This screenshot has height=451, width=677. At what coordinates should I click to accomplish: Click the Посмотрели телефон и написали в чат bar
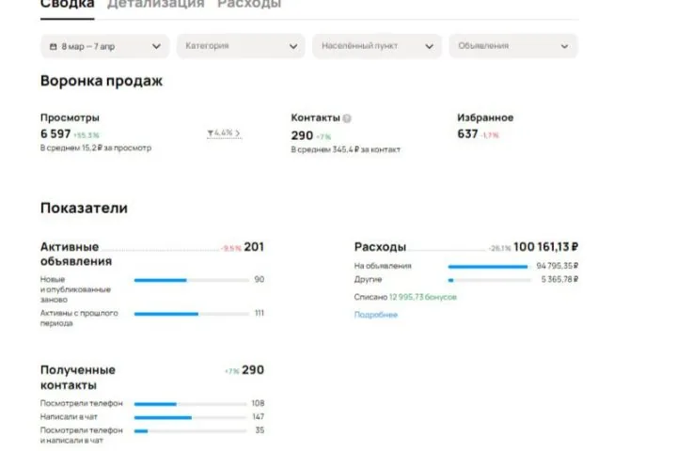pos(190,430)
